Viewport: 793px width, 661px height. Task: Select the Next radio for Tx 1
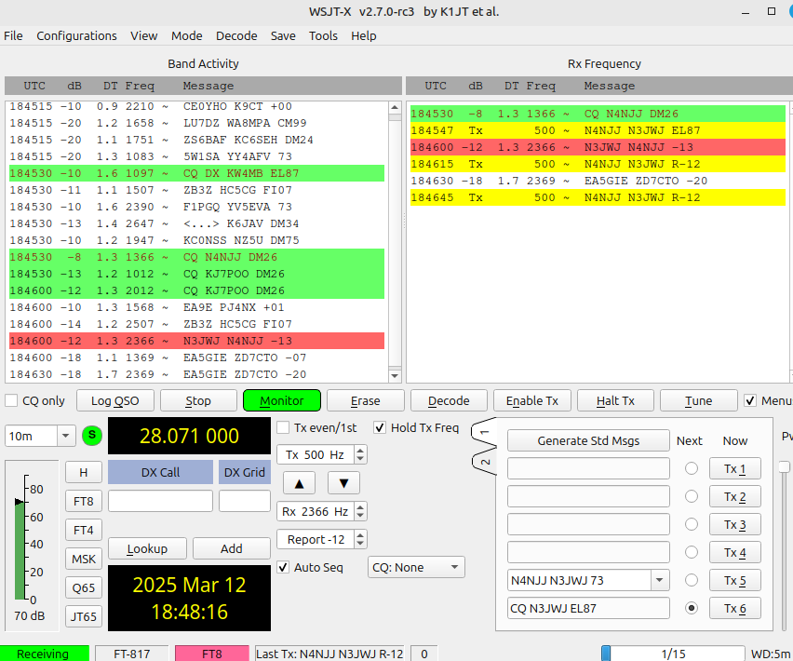(692, 469)
